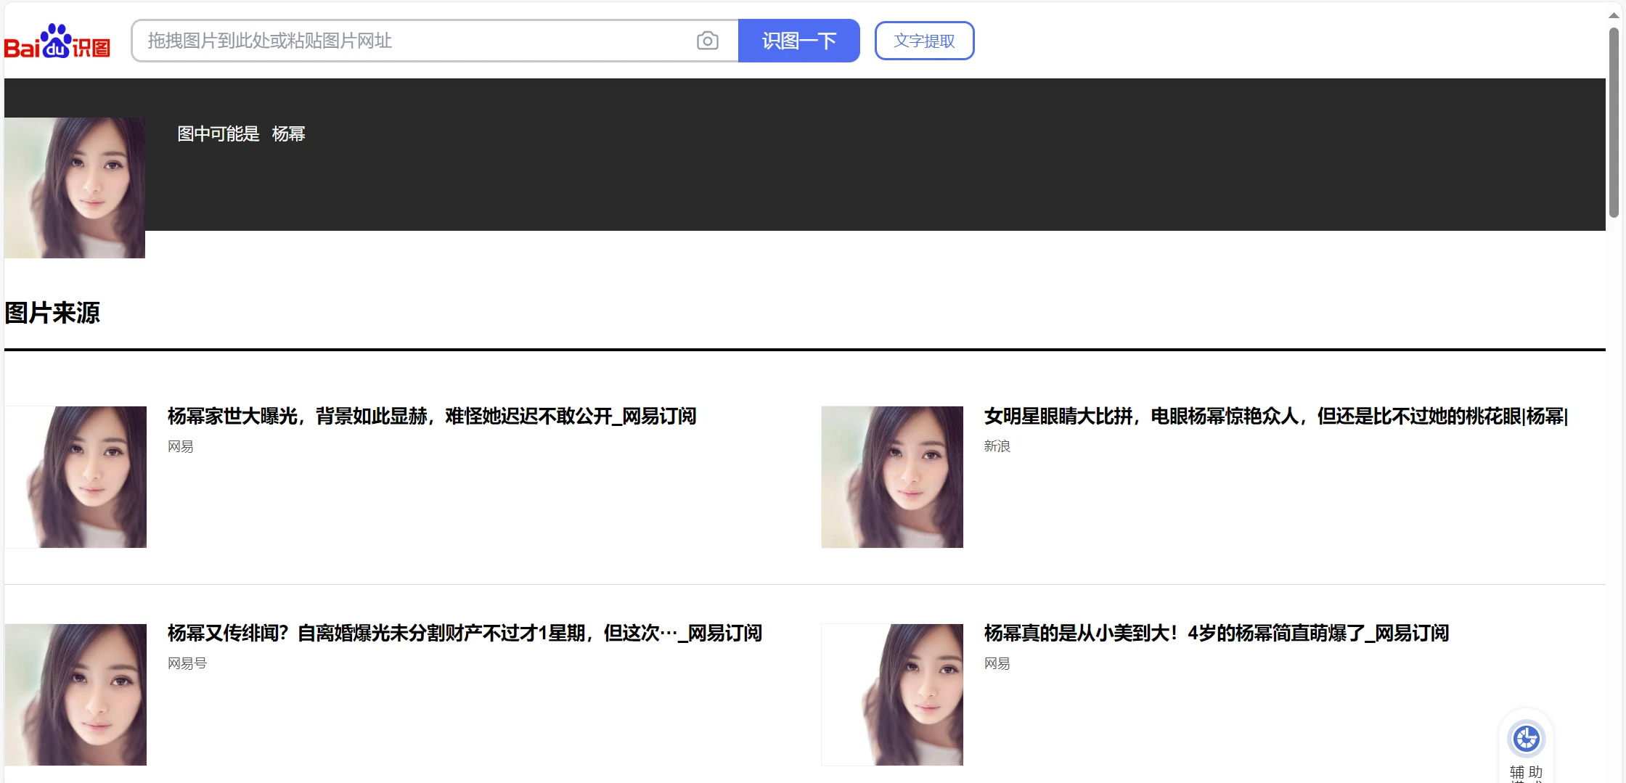The image size is (1626, 783).
Task: Click the scrollbar up arrow
Action: 1614,15
